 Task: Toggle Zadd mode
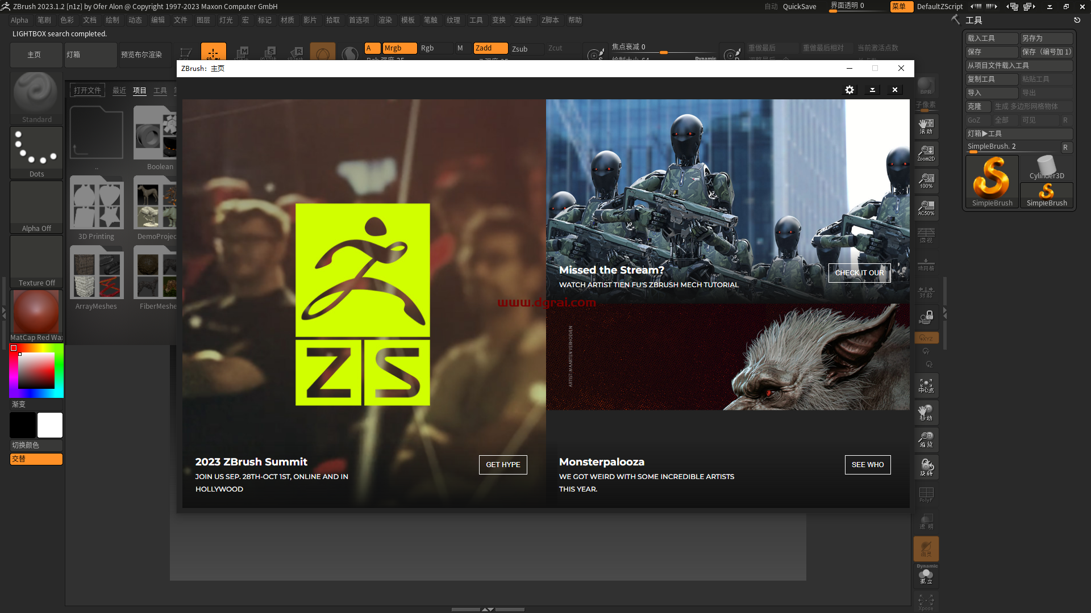tap(490, 48)
